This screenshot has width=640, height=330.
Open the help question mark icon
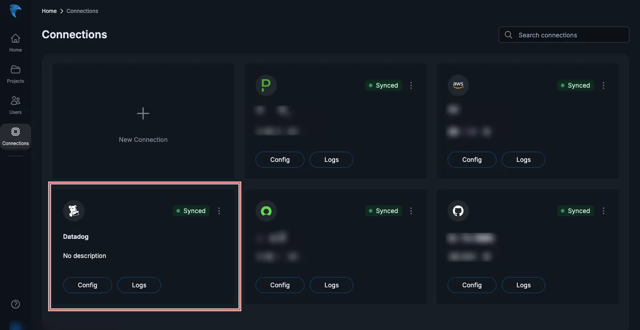coord(16,305)
